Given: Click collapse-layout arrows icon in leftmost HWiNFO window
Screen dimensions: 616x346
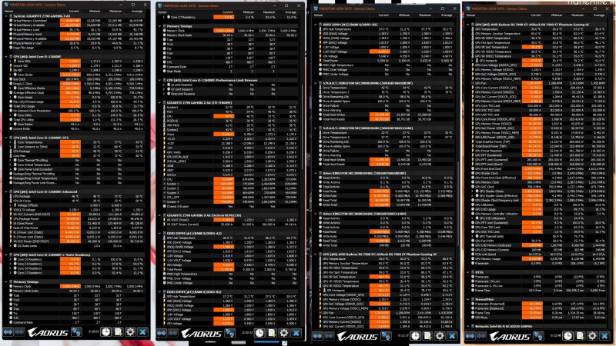Looking at the screenshot, I should point(20,332).
